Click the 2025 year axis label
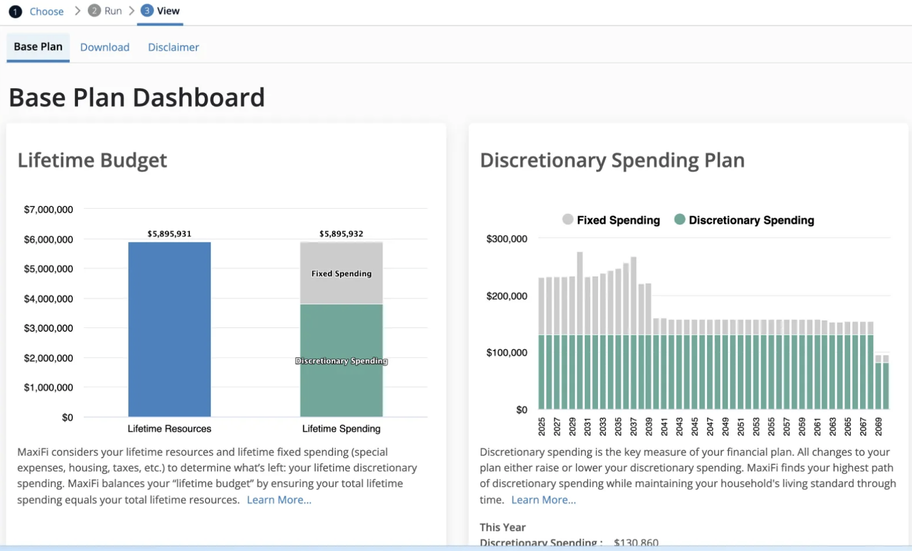 pos(541,427)
